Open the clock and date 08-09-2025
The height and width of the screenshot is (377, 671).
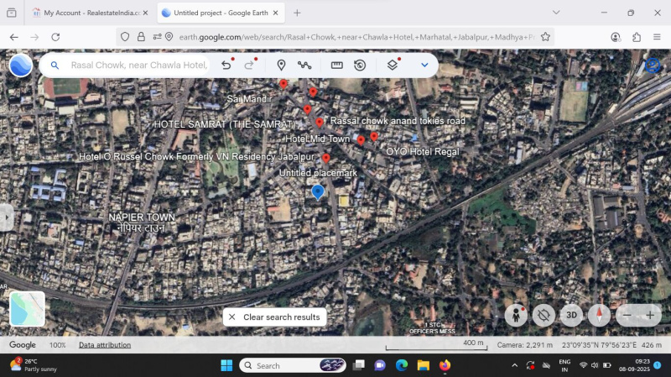pyautogui.click(x=634, y=365)
